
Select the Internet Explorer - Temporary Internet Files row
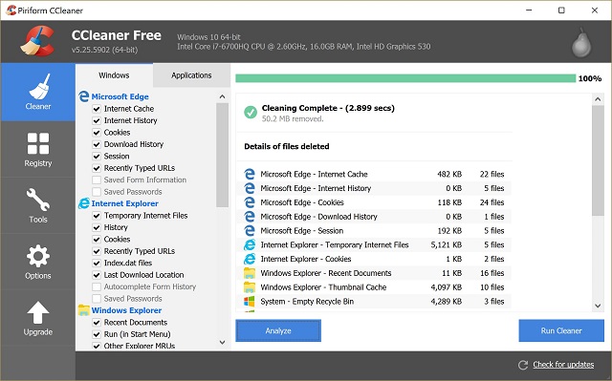pyautogui.click(x=374, y=244)
